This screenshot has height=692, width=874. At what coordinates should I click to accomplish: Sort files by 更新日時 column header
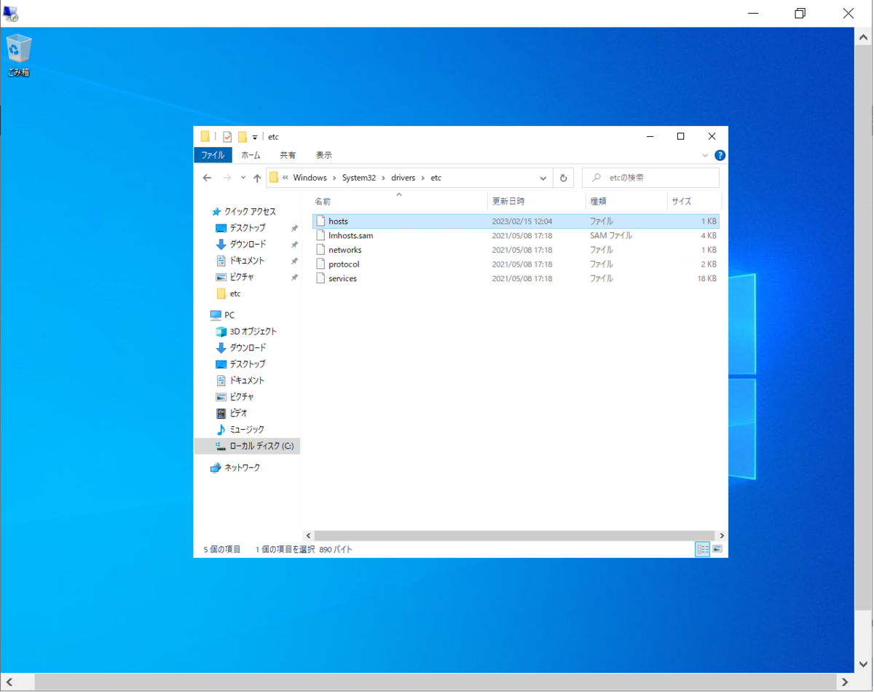(508, 201)
